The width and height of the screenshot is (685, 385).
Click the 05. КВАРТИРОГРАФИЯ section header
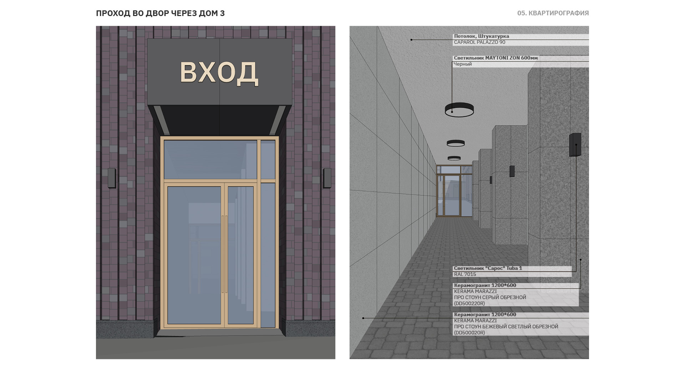553,13
